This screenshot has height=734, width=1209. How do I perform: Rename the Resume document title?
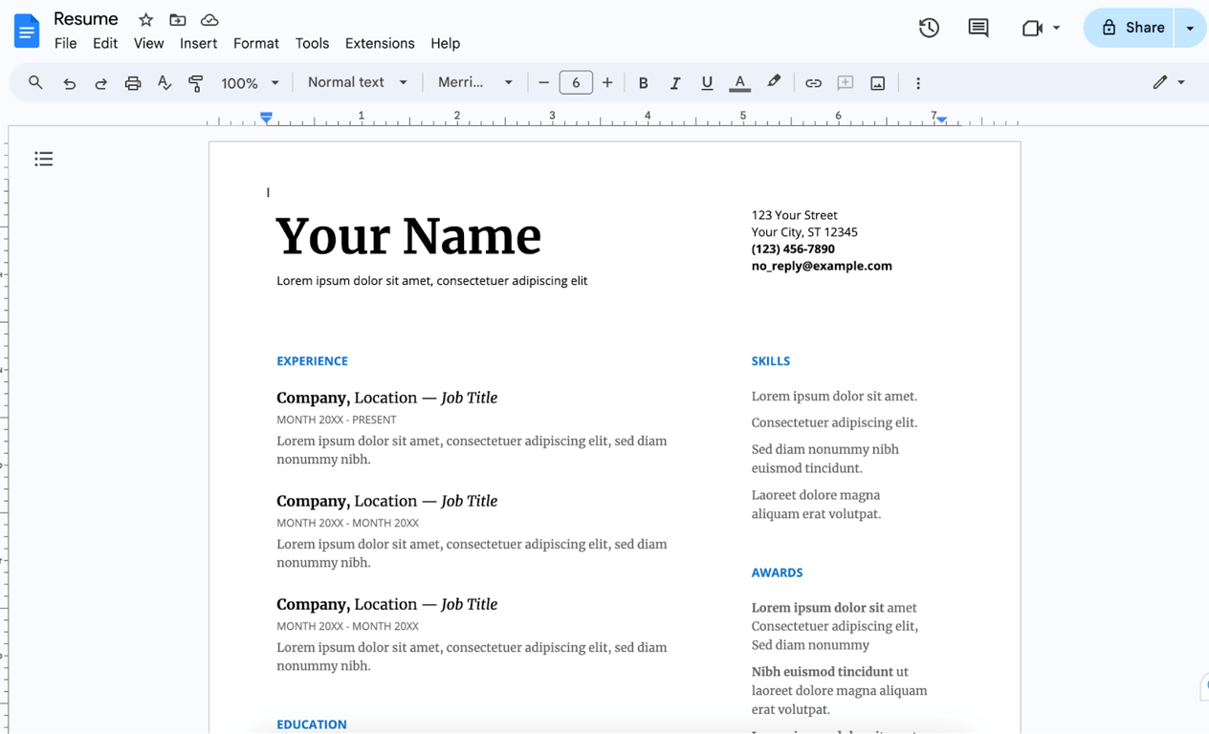click(x=86, y=19)
